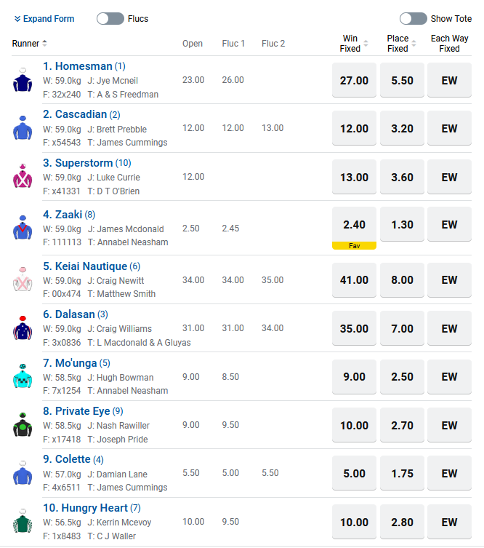Sort runners using Runner column arrows
Image resolution: width=484 pixels, height=548 pixels.
(44, 44)
